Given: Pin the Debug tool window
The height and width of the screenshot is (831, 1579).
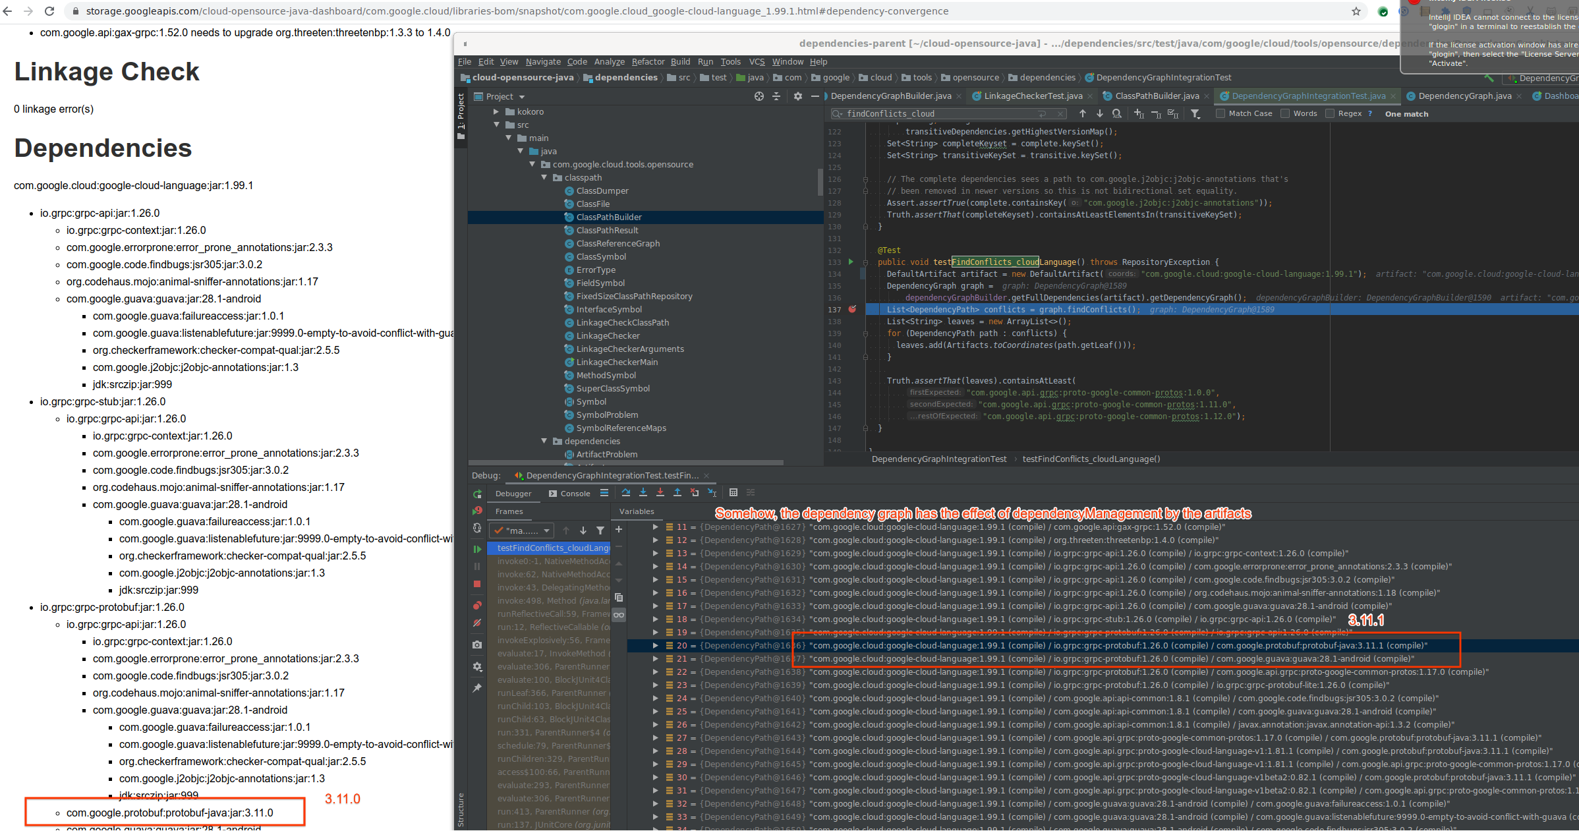Looking at the screenshot, I should (x=477, y=686).
